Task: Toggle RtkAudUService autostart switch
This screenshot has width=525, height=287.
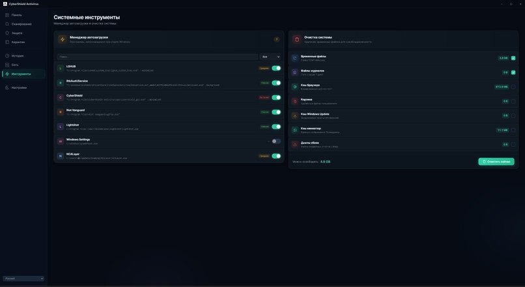Action: (x=276, y=83)
